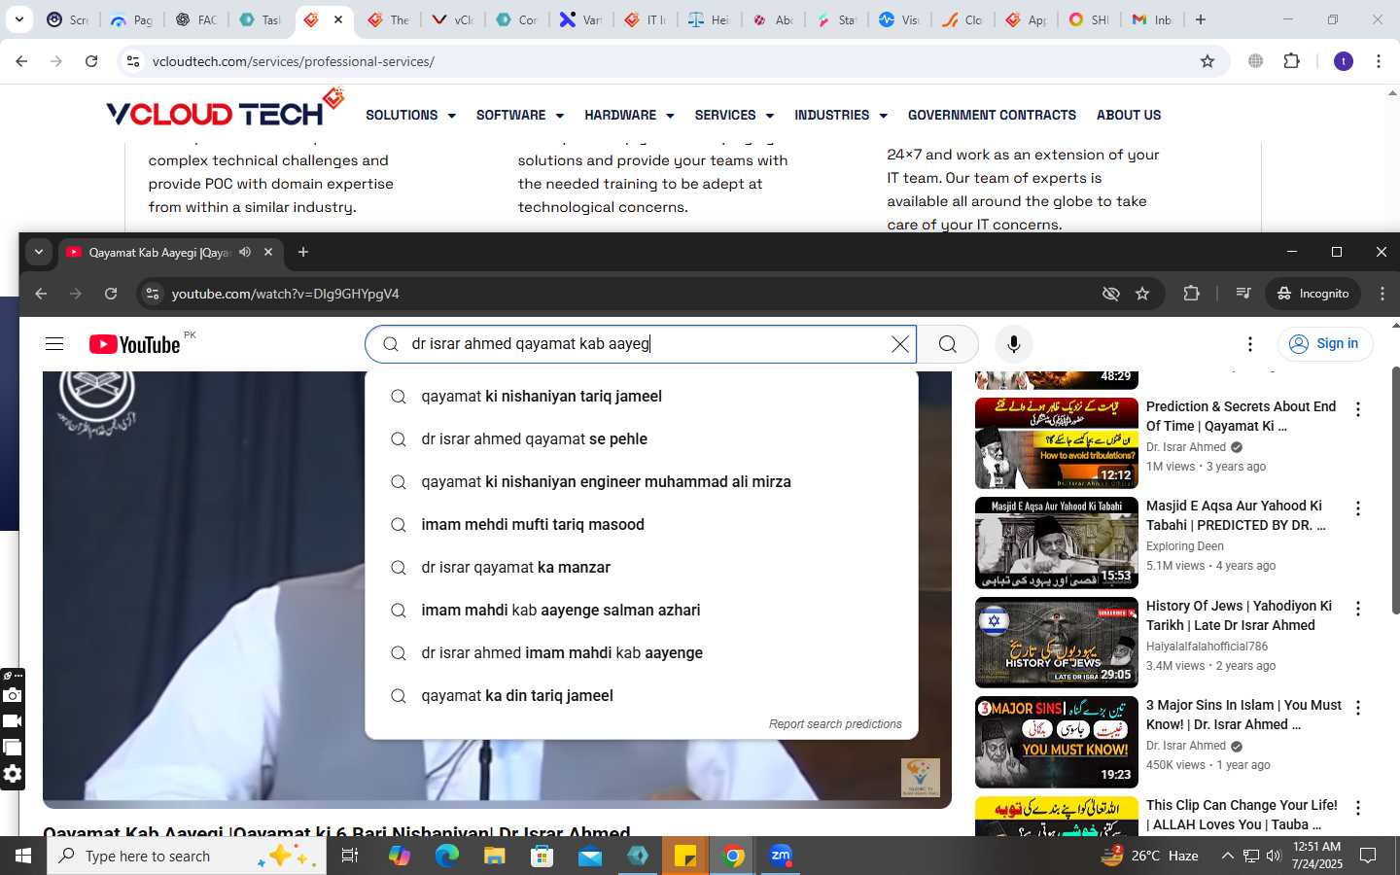This screenshot has width=1400, height=875.
Task: Switch to the Inbox Gmail tab in back window
Action: click(x=1152, y=19)
